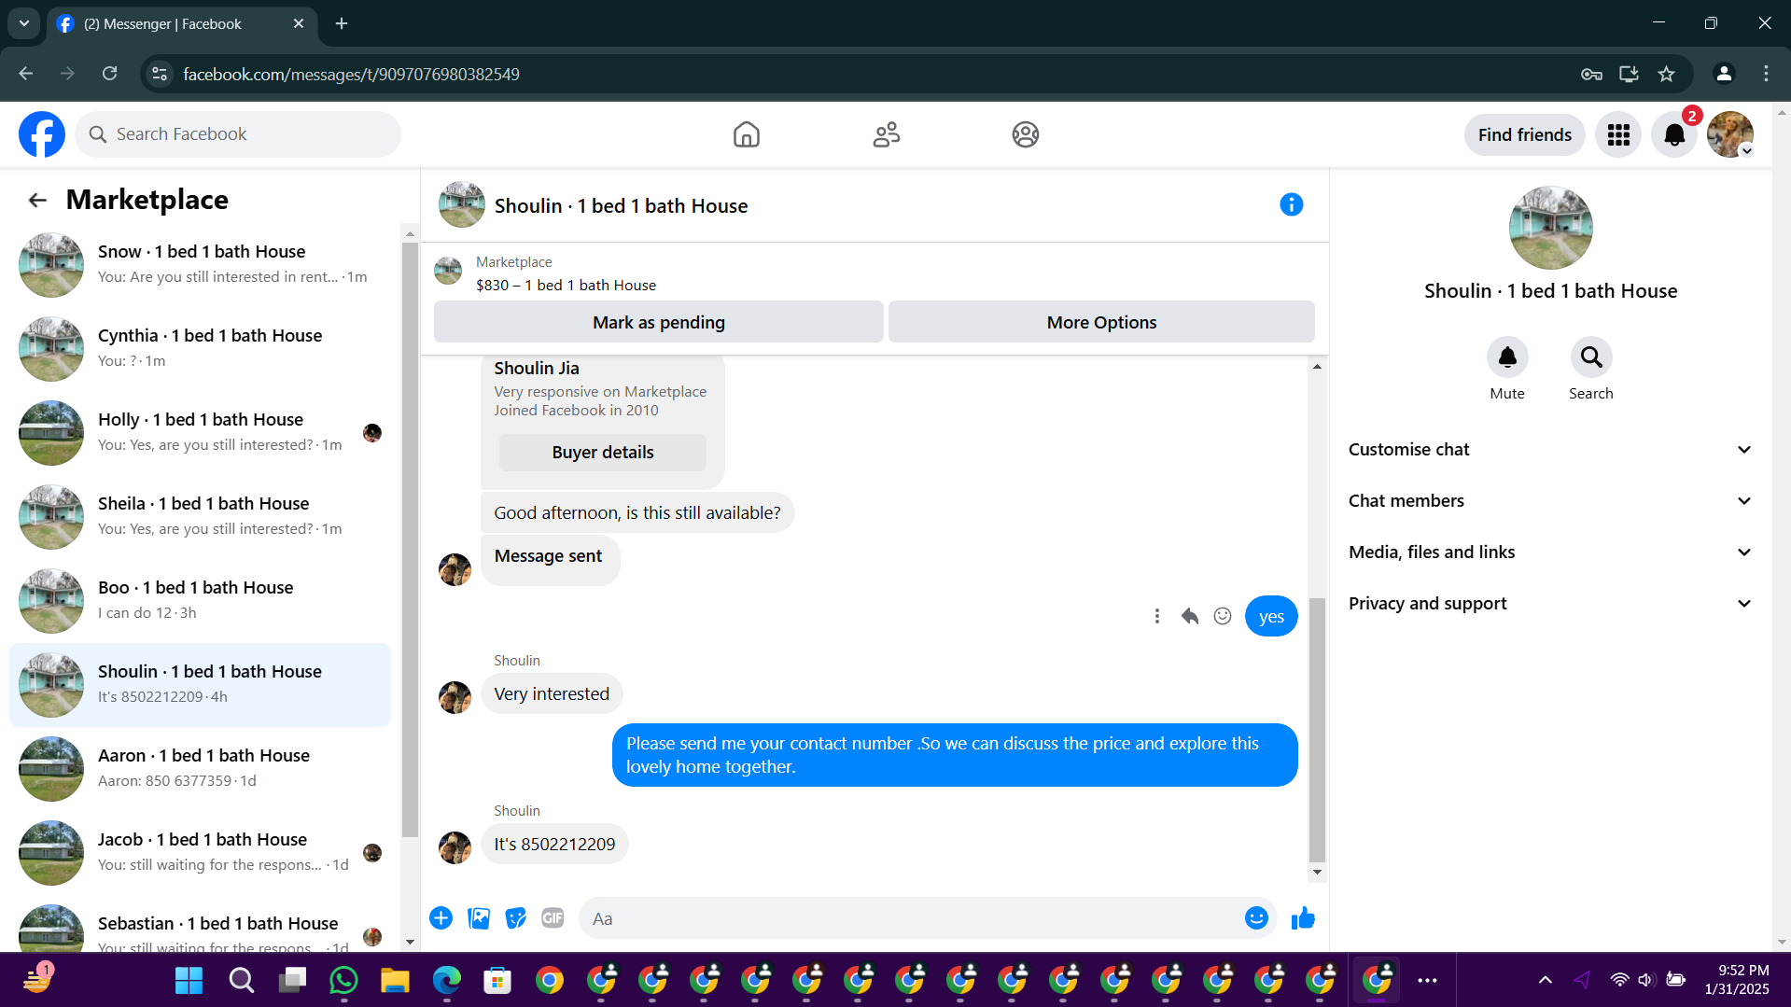Open the Aaron conversation

click(x=200, y=769)
